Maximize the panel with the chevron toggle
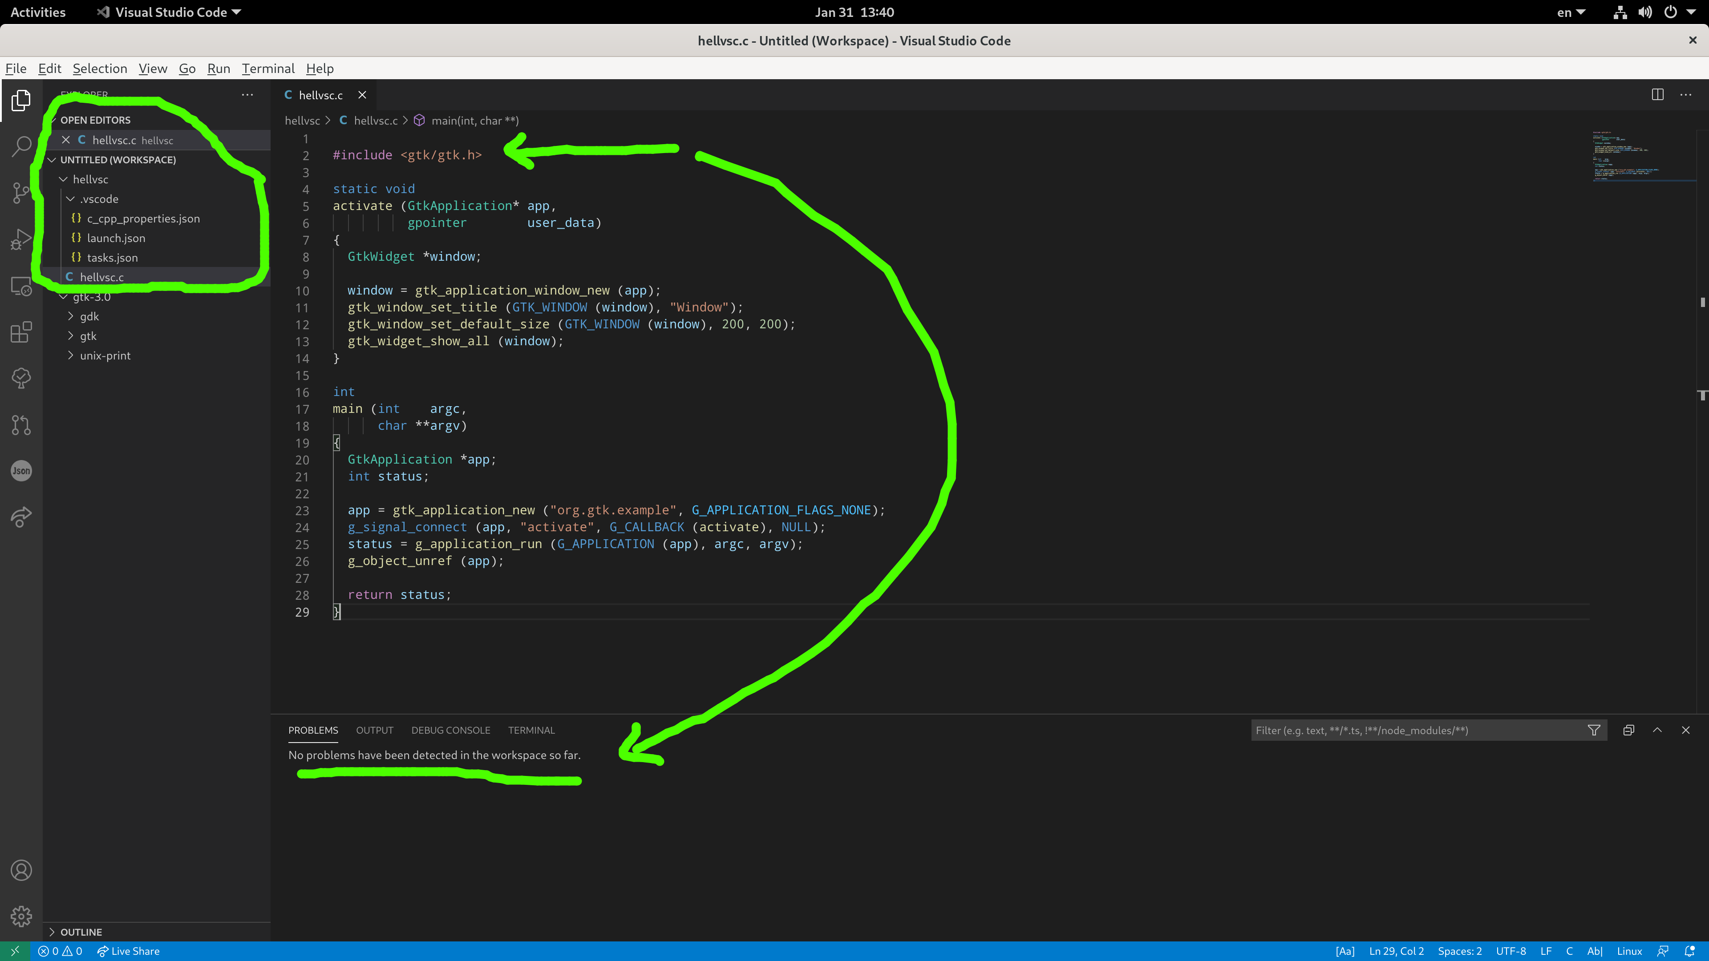Image resolution: width=1709 pixels, height=961 pixels. tap(1657, 730)
